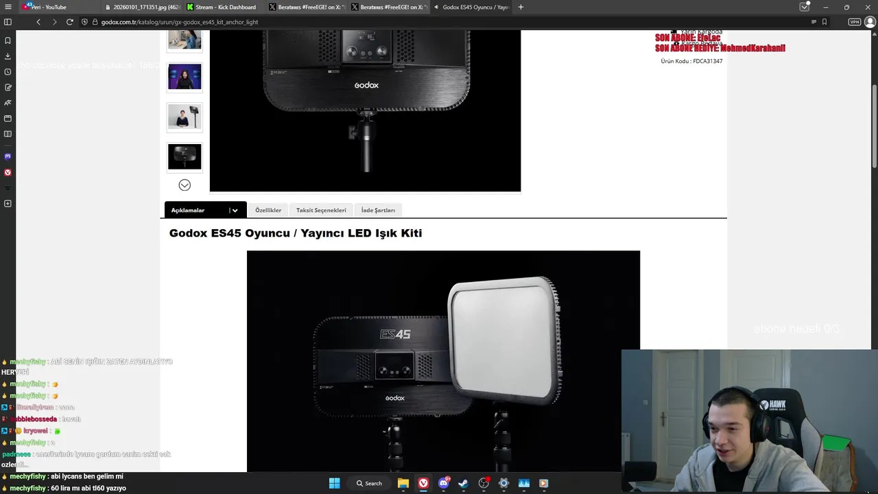Open tracker shield settings in address bar
This screenshot has width=878, height=494.
point(84,22)
